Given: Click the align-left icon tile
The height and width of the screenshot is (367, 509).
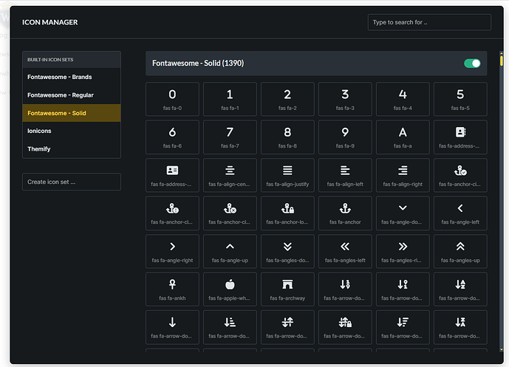Looking at the screenshot, I should tap(345, 174).
